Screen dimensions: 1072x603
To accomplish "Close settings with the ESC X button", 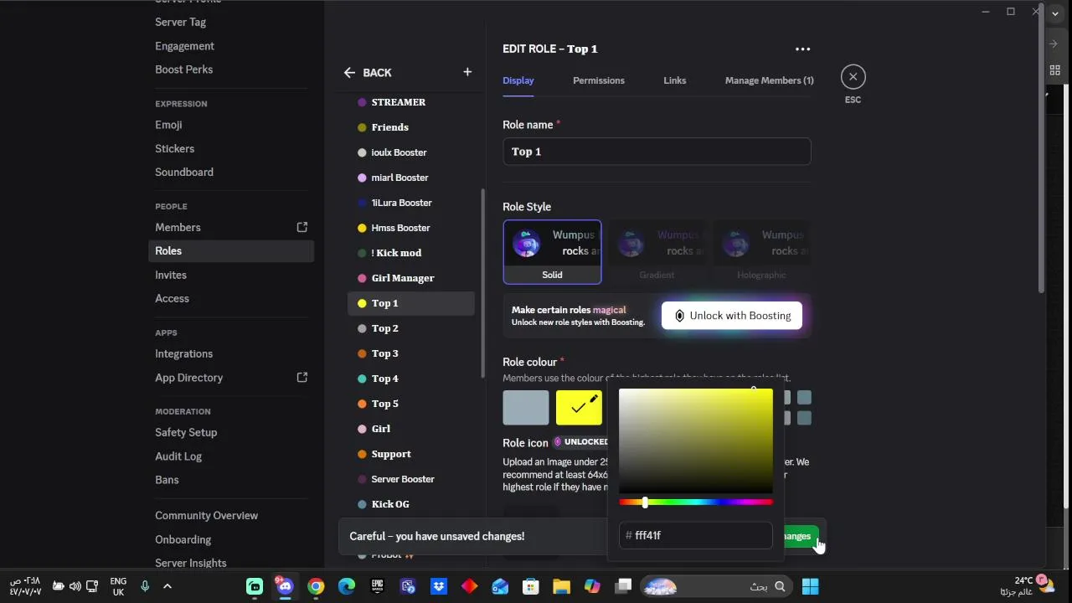I will (853, 77).
